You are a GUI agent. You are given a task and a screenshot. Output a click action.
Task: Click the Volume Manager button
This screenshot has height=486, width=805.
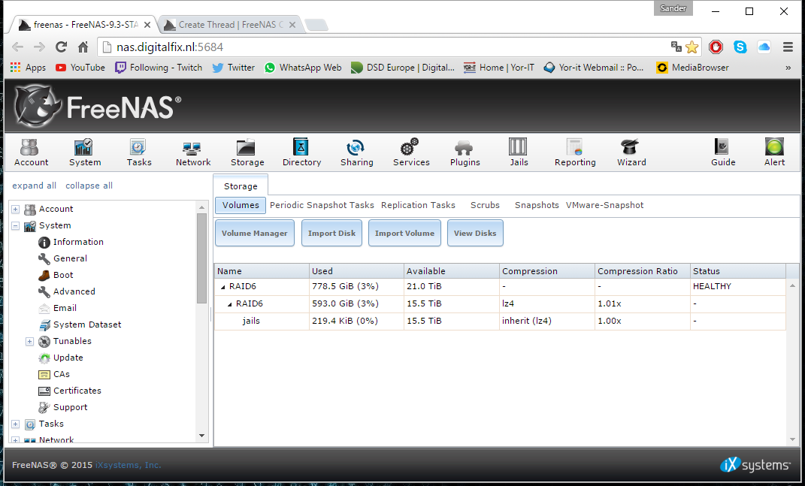tap(255, 233)
